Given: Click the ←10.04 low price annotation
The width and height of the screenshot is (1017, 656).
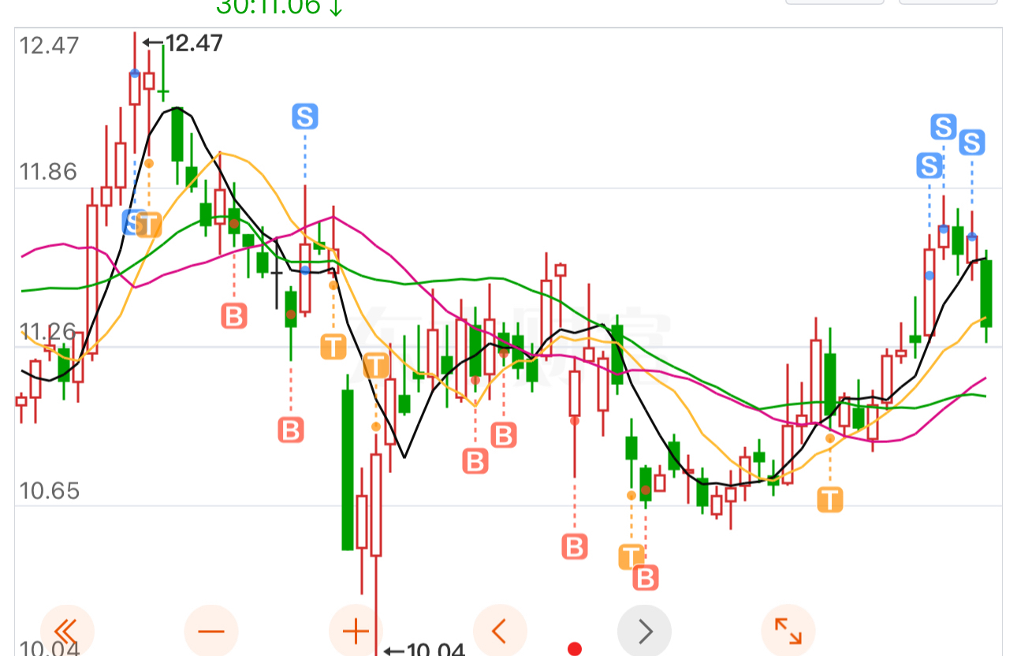Looking at the screenshot, I should pyautogui.click(x=424, y=650).
